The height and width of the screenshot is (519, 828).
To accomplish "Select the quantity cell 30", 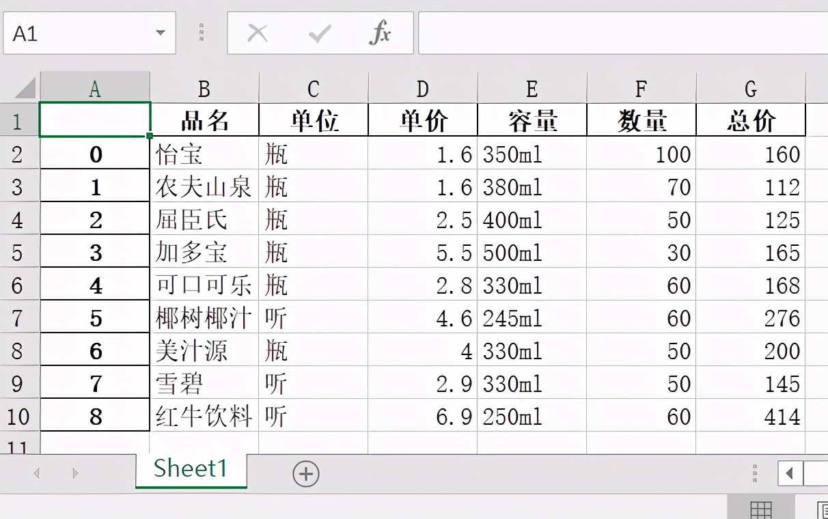I will pyautogui.click(x=641, y=252).
